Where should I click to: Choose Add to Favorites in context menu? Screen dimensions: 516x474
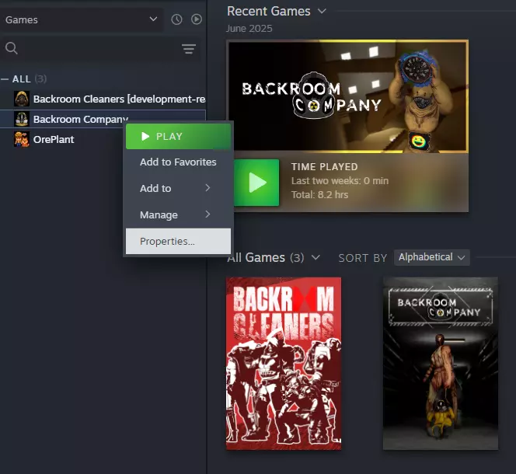coord(178,162)
